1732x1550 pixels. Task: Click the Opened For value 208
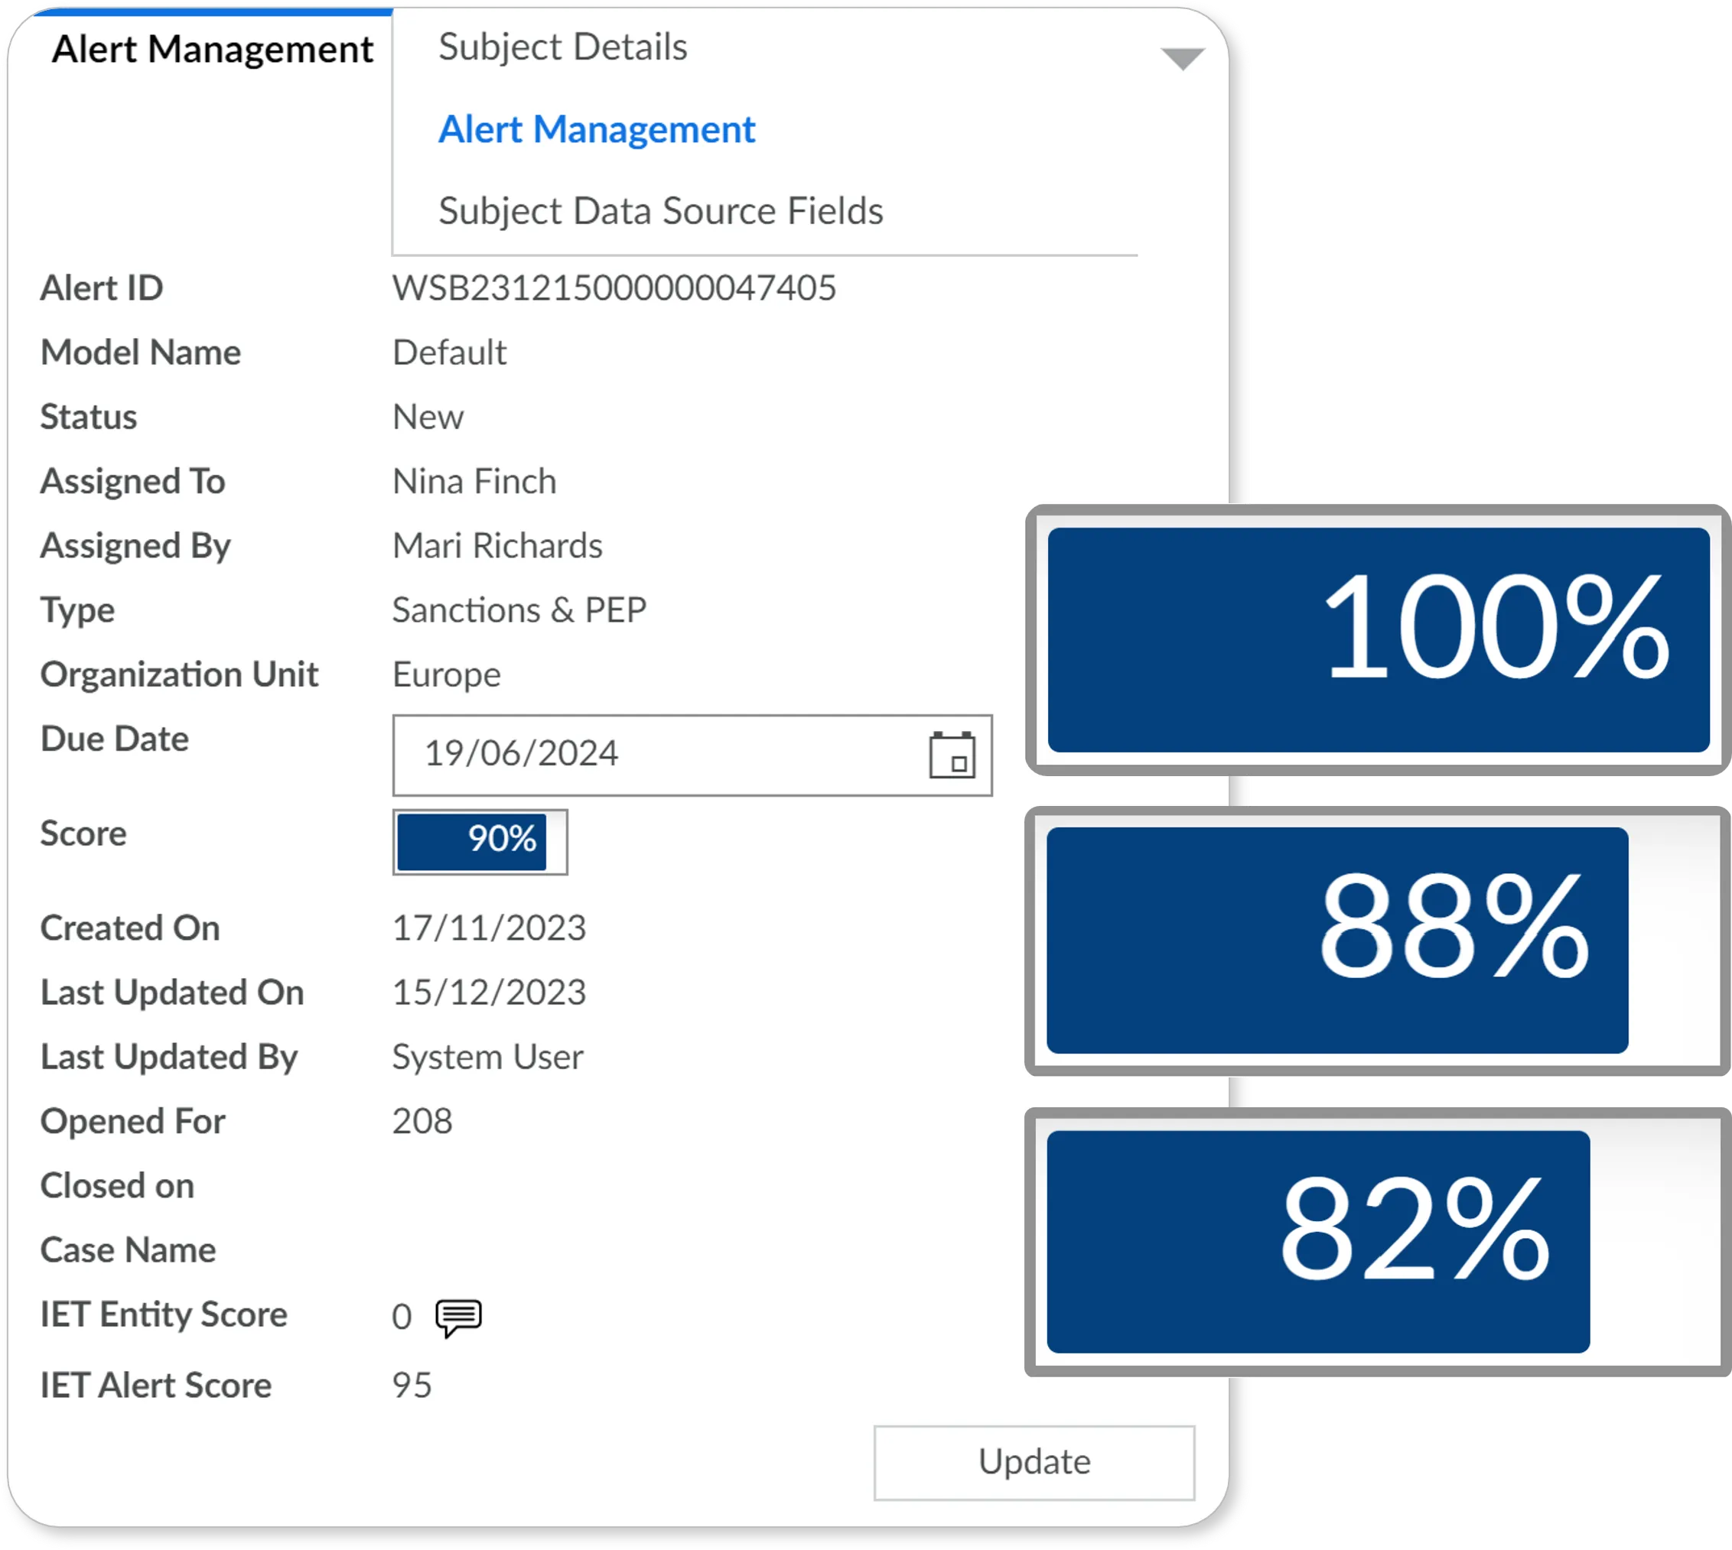click(422, 1121)
